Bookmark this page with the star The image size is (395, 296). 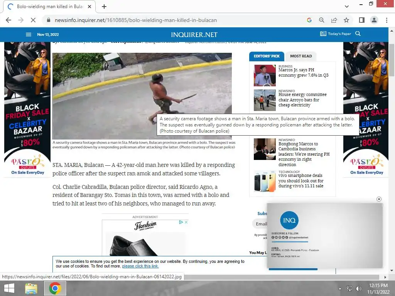coord(346,20)
